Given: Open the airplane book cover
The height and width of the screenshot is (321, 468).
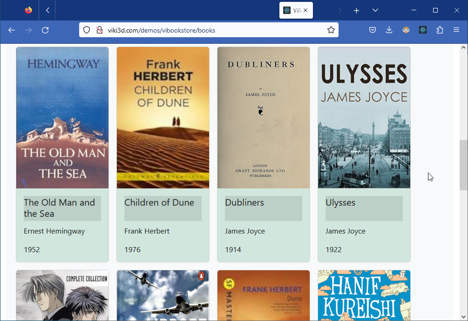Looking at the screenshot, I should coord(163,295).
